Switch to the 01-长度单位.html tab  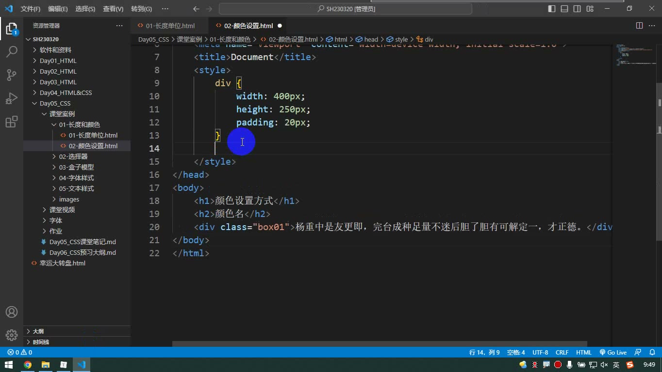click(x=170, y=26)
